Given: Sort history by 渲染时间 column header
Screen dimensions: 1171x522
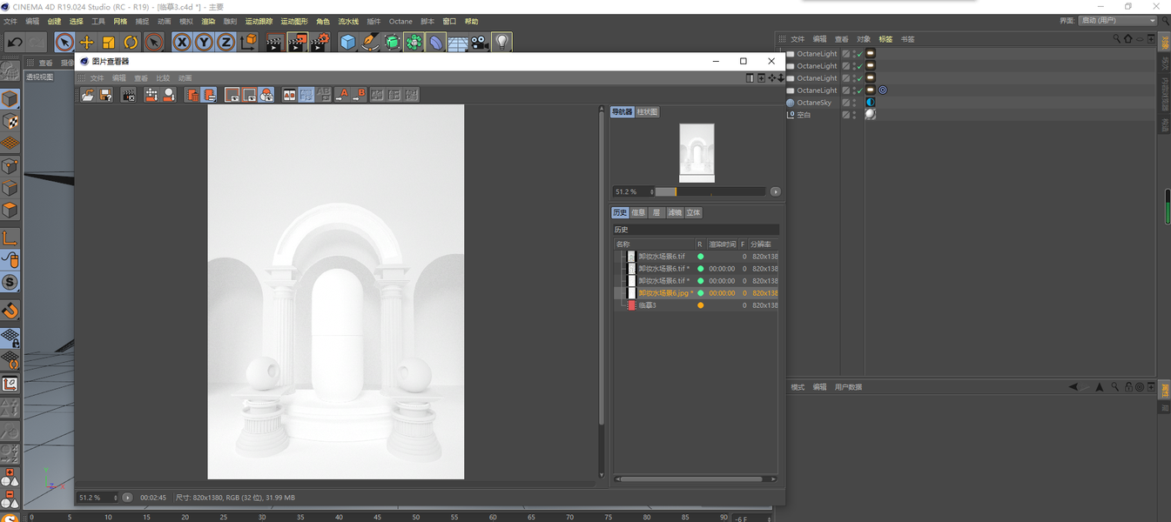Looking at the screenshot, I should point(722,244).
